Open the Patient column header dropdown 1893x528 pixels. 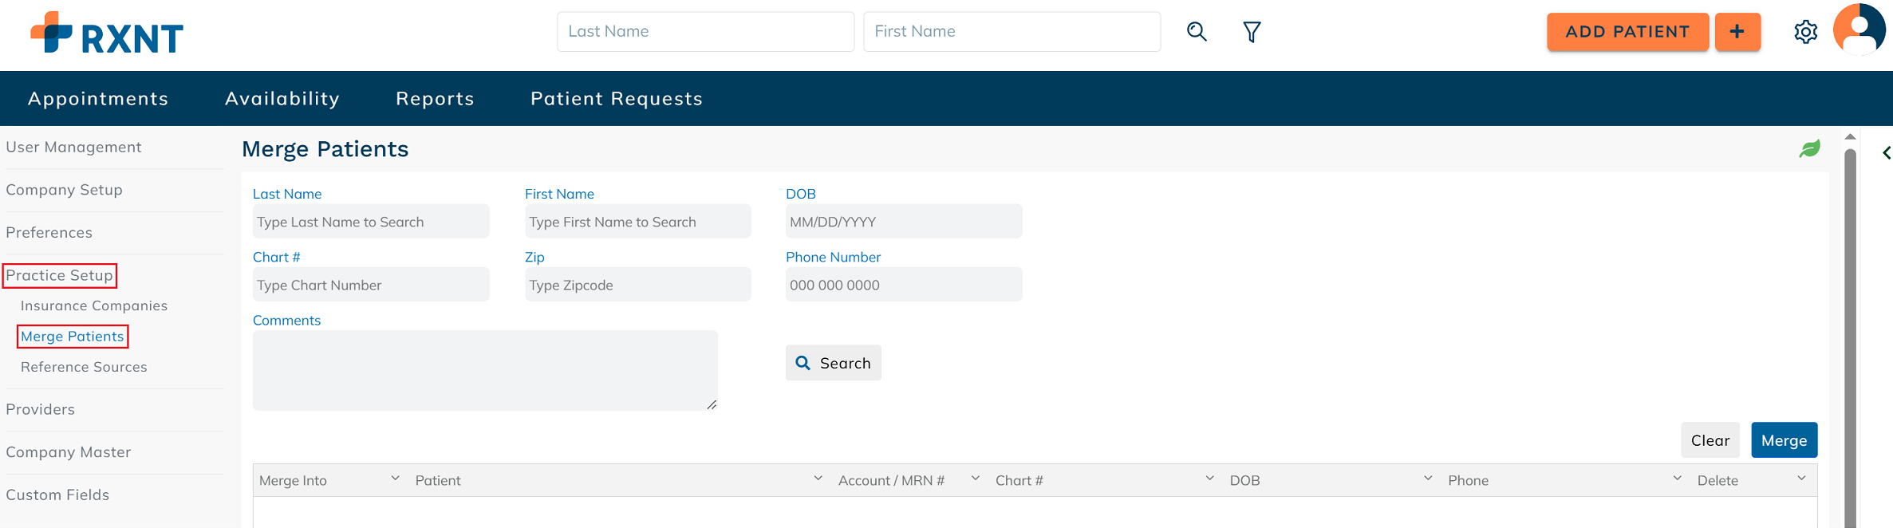click(818, 479)
